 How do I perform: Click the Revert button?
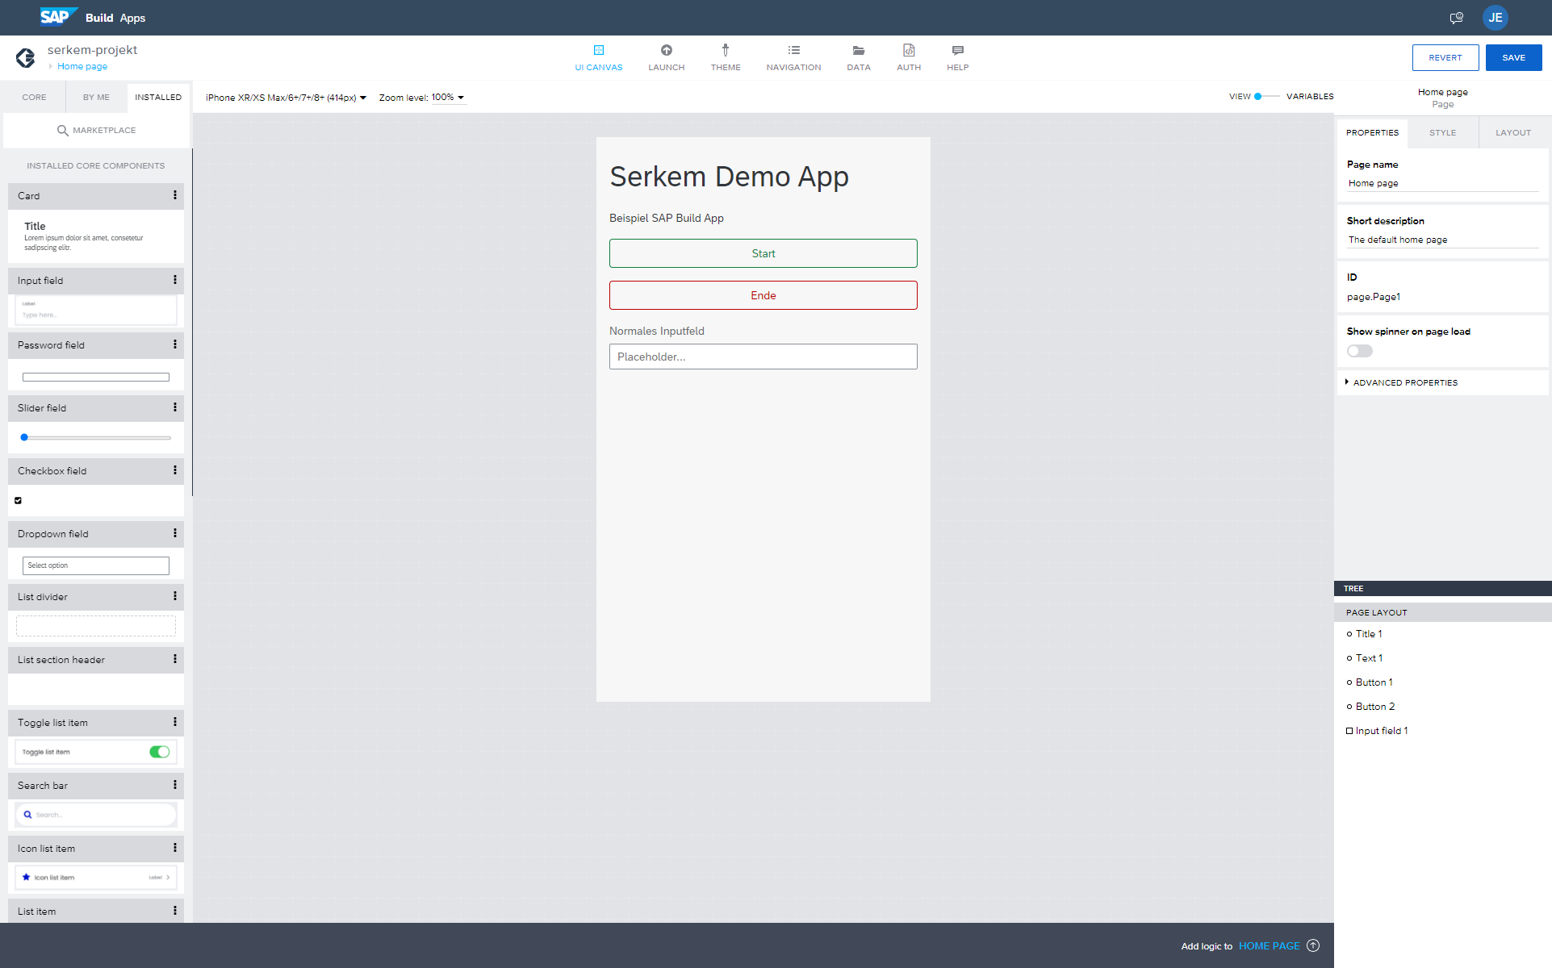coord(1445,57)
